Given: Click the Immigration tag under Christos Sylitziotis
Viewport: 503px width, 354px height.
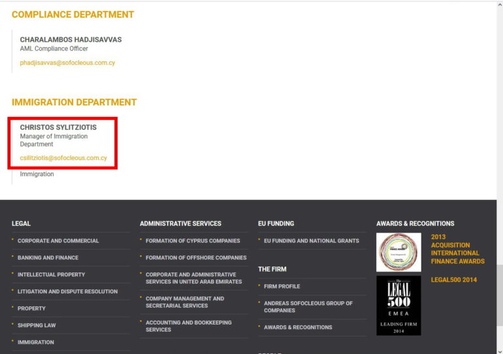Looking at the screenshot, I should click(37, 174).
